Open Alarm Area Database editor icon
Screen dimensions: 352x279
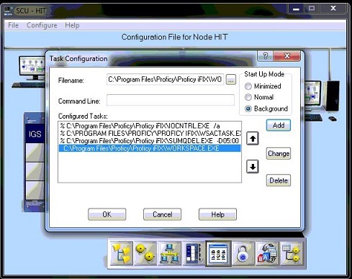pyautogui.click(x=292, y=254)
